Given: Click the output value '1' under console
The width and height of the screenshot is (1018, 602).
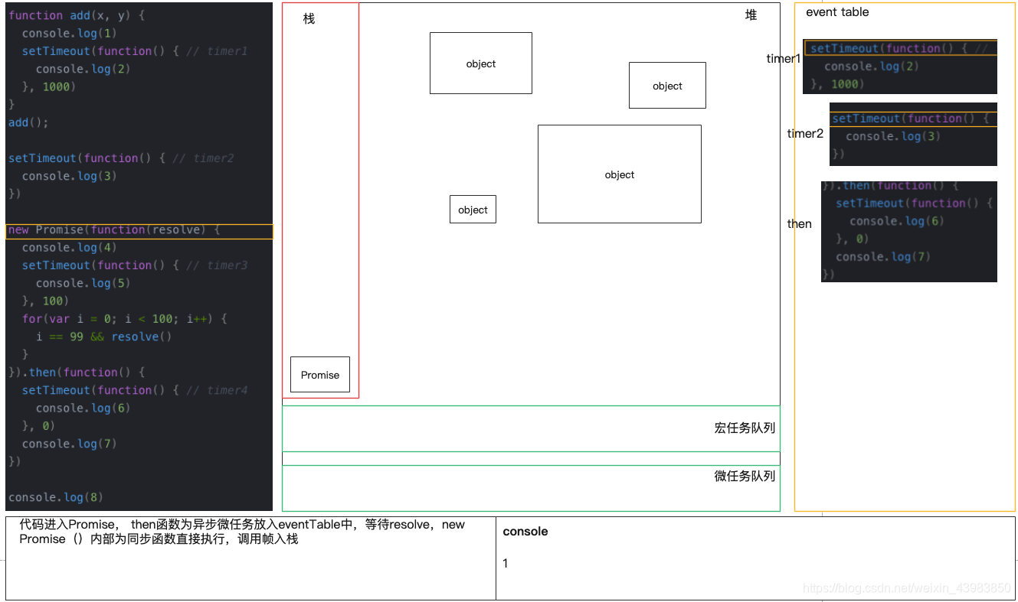Looking at the screenshot, I should (506, 564).
